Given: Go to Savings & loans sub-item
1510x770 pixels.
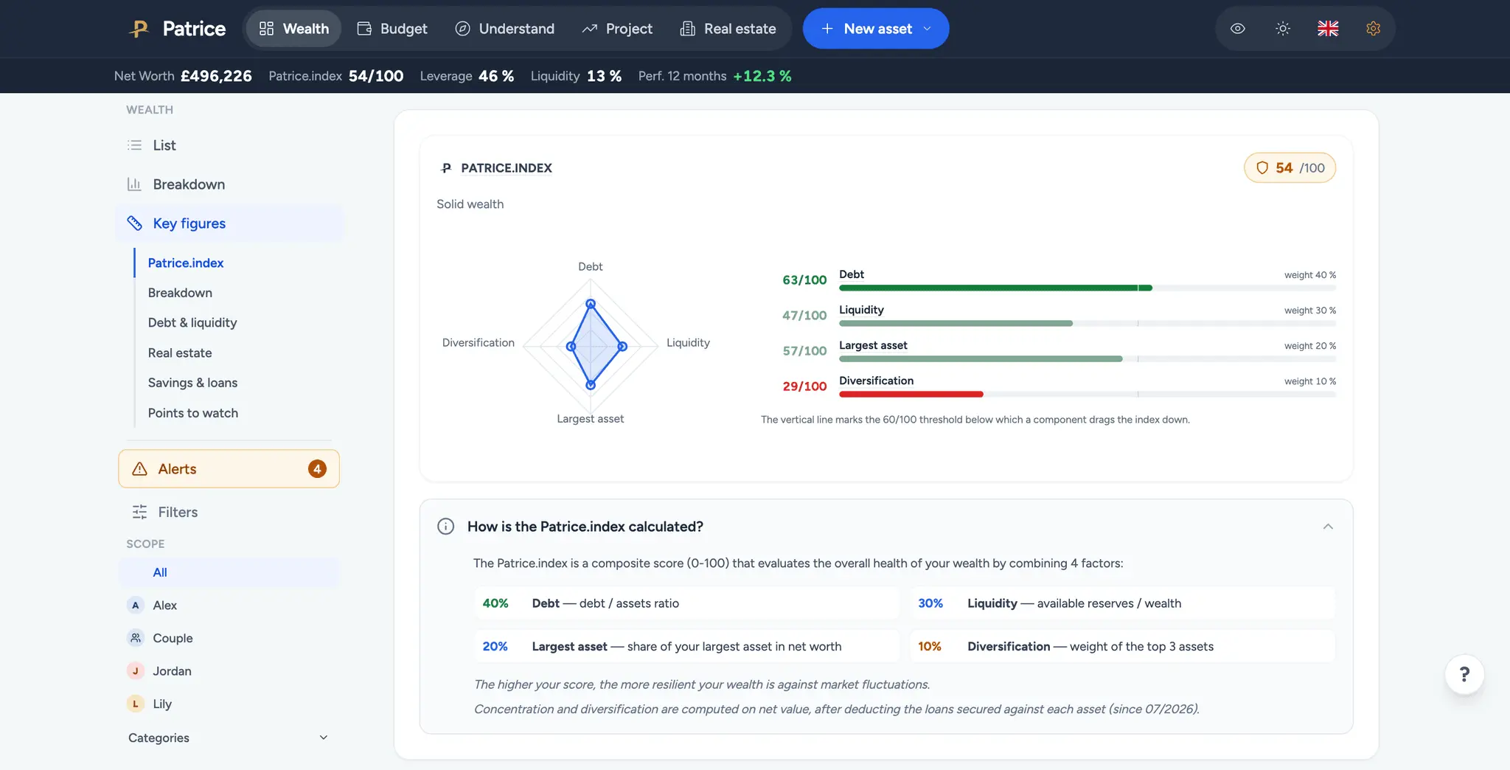Looking at the screenshot, I should 192,383.
